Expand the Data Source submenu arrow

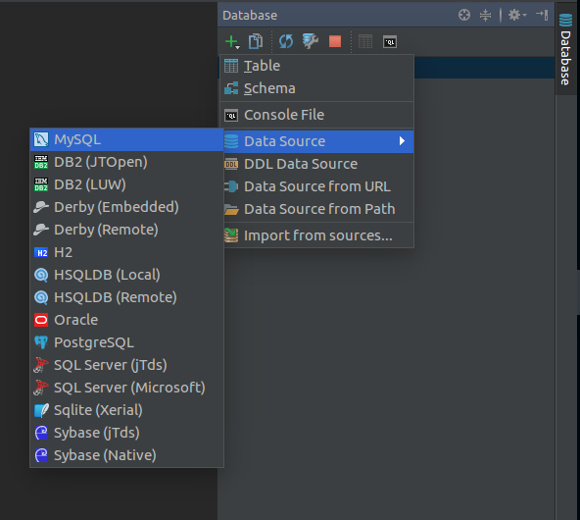pyautogui.click(x=402, y=141)
